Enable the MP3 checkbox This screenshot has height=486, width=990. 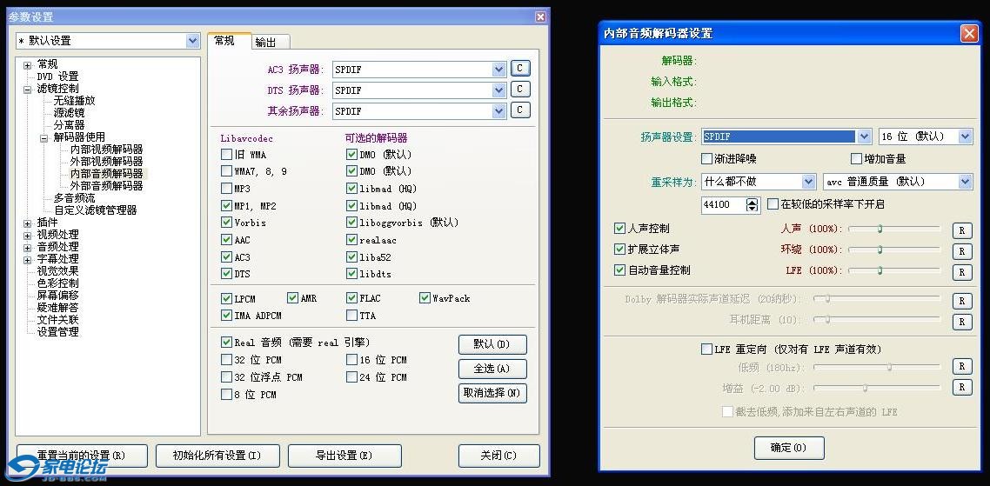[x=227, y=188]
